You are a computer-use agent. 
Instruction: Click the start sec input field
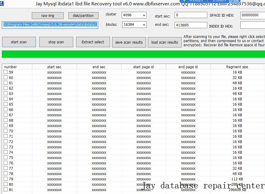[191, 15]
